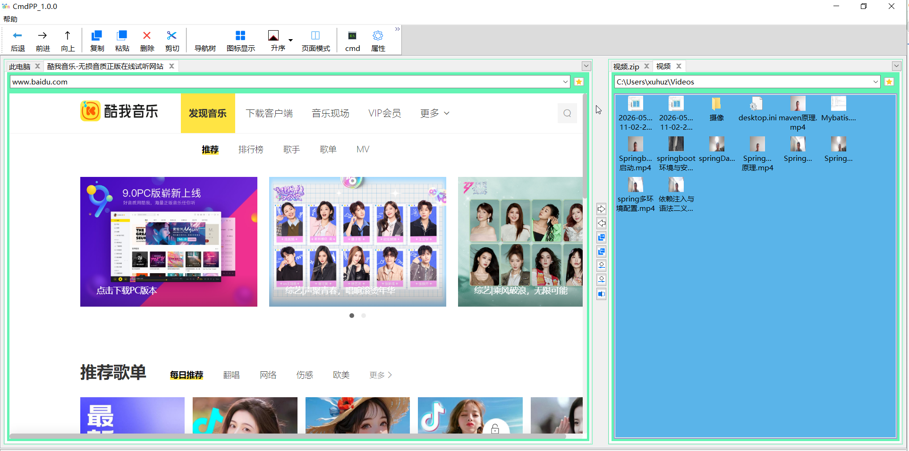909x451 pixels.
Task: Click the 剪切 scissors icon
Action: (x=172, y=41)
